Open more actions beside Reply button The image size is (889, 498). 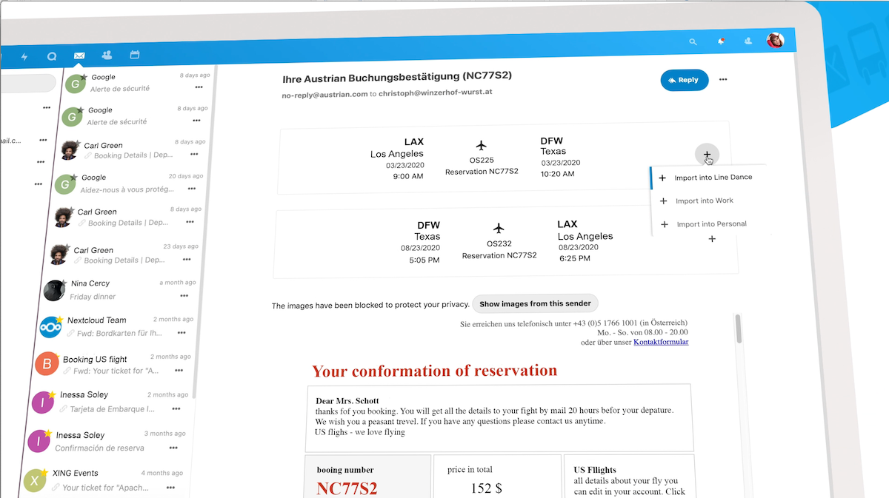pyautogui.click(x=723, y=80)
